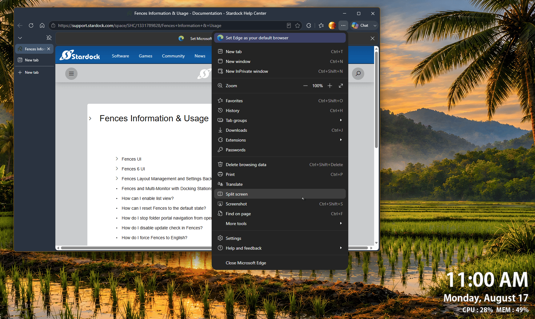Open the Extensions submenu in Edge menu
The height and width of the screenshot is (319, 535).
[x=280, y=140]
